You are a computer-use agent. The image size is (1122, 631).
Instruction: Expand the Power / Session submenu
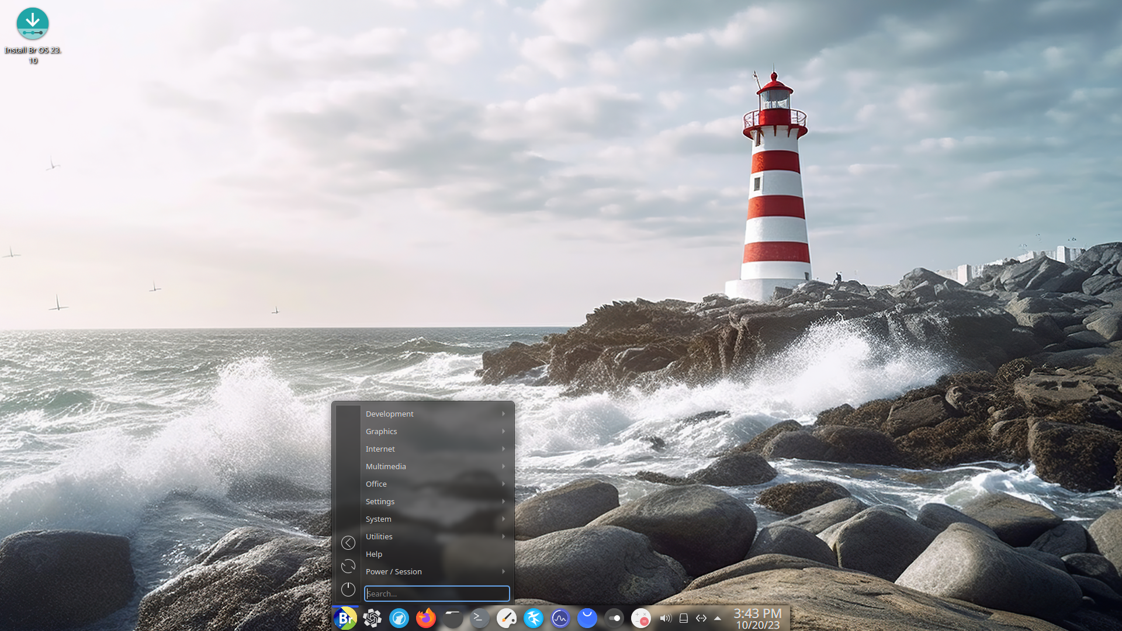coord(437,571)
